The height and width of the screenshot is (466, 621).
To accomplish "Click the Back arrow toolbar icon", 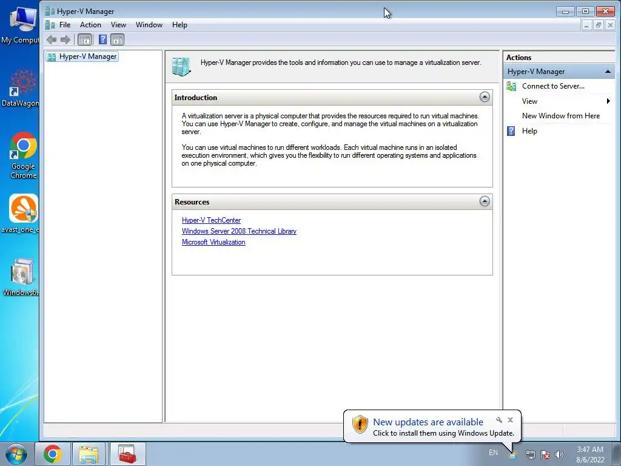I will coord(52,39).
